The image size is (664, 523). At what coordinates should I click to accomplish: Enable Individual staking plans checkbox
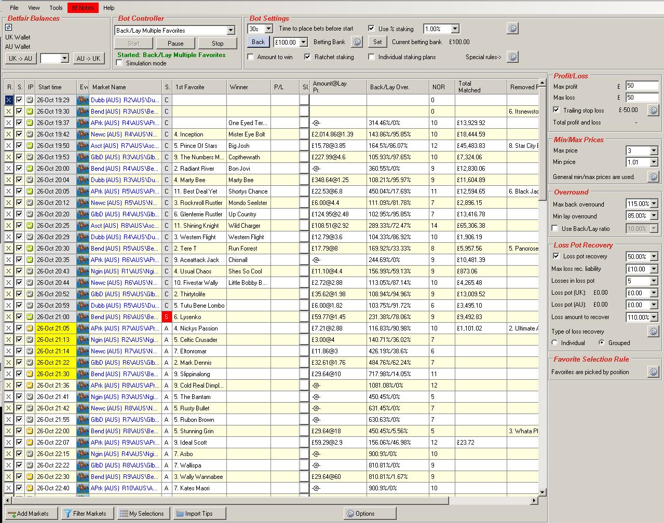pos(371,57)
